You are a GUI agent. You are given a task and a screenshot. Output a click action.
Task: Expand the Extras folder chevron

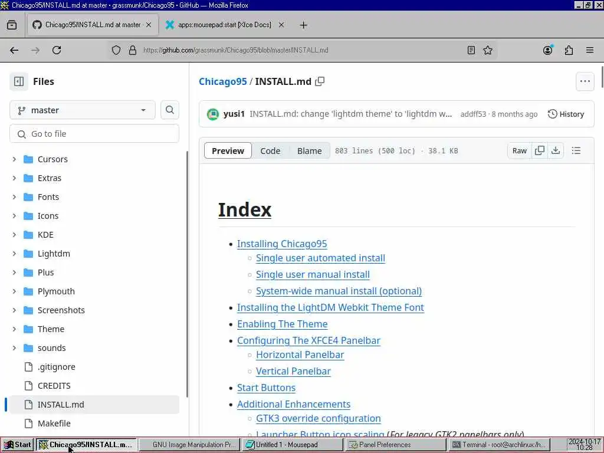(x=14, y=178)
